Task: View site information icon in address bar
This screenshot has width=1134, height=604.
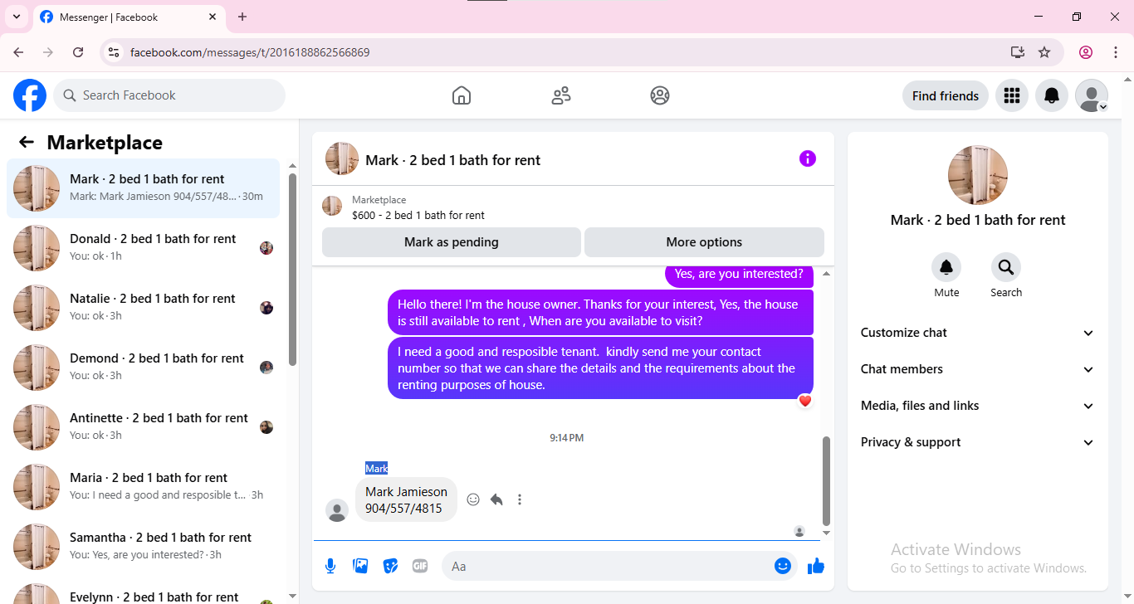Action: coord(115,52)
